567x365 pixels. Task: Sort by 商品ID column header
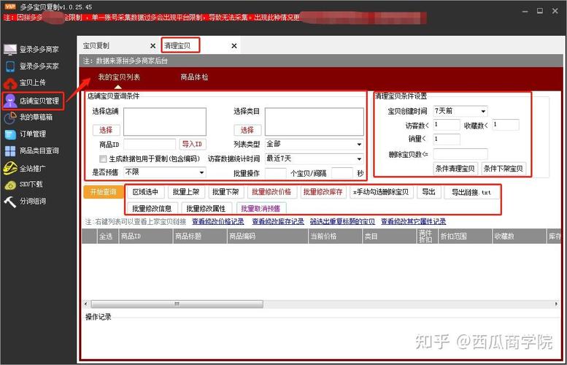(x=146, y=237)
